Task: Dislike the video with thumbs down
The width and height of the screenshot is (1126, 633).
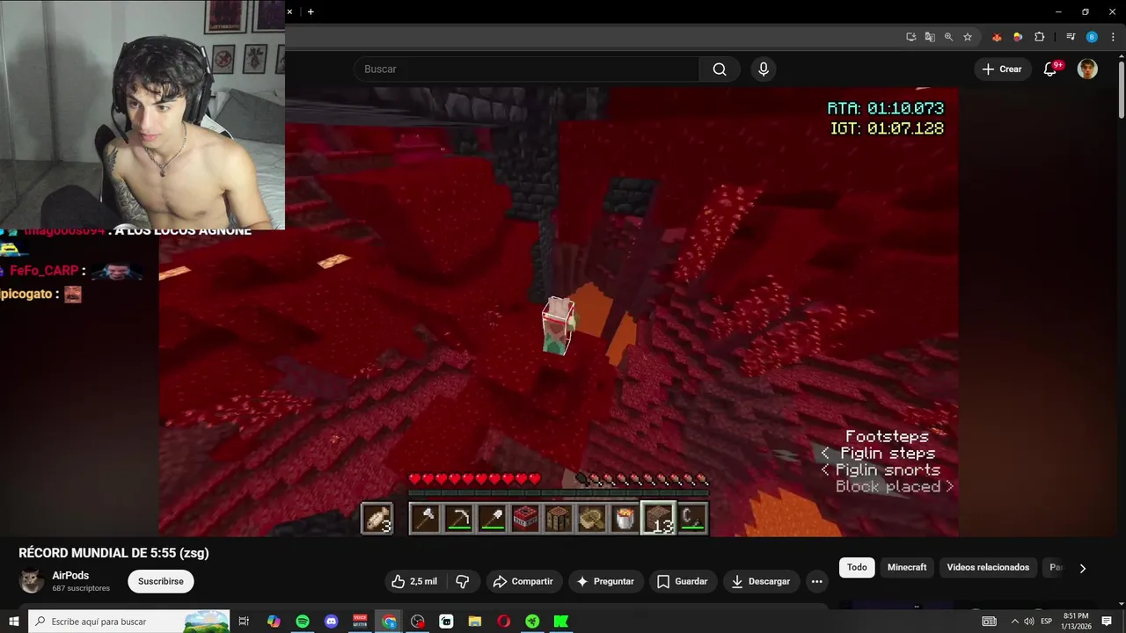Action: click(463, 581)
